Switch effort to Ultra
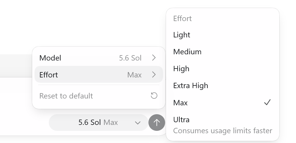The image size is (296, 143). tap(223, 125)
